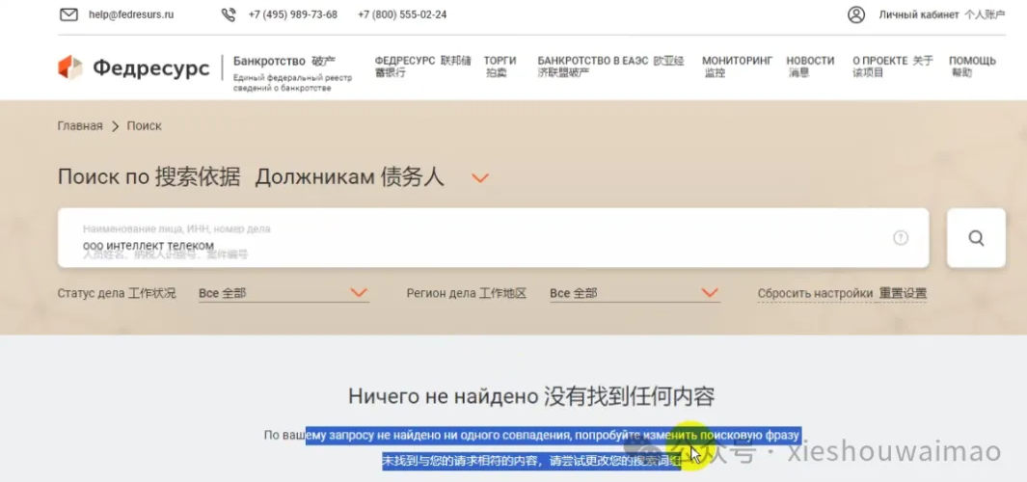Go to Главная breadcrumb
This screenshot has height=482, width=1027.
[x=80, y=125]
